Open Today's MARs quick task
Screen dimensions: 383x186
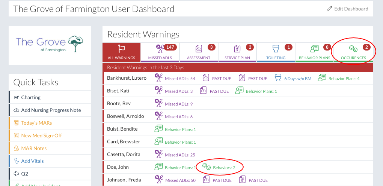click(36, 123)
